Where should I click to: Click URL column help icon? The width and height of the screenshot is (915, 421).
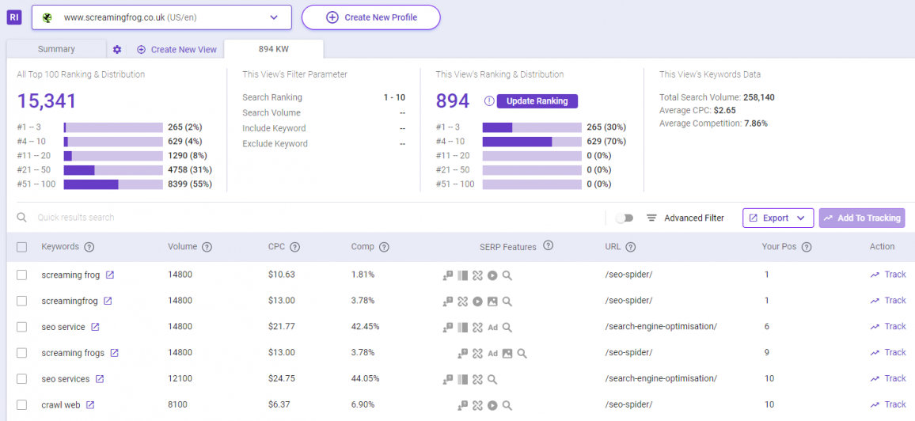(x=631, y=247)
